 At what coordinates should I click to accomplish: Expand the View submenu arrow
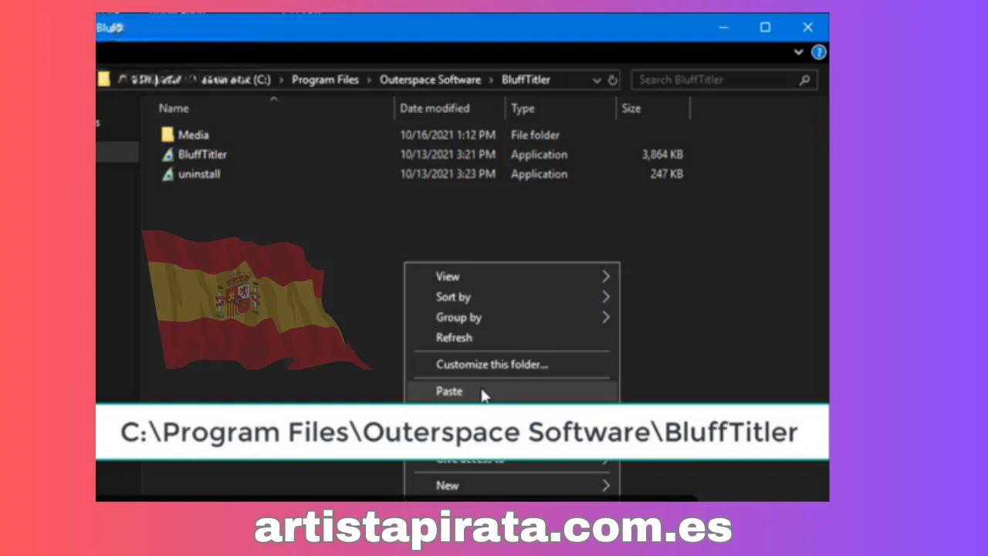click(x=606, y=276)
